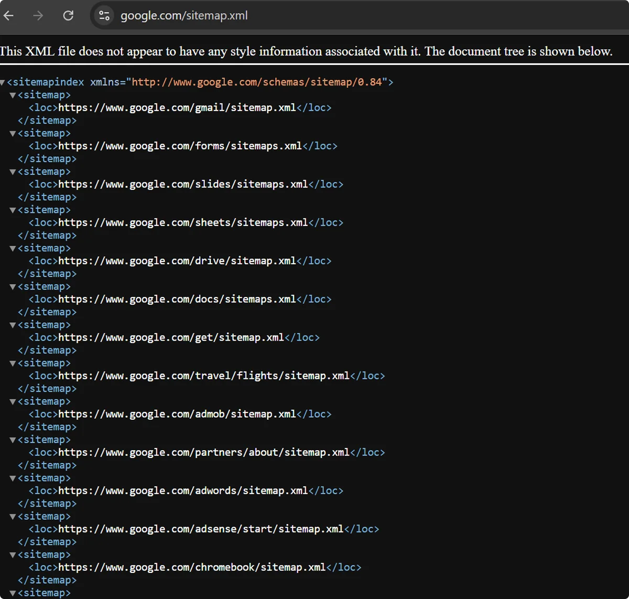Viewport: 629px width, 599px height.
Task: Click the forms/sitemaps.xml URL text
Action: tap(180, 146)
